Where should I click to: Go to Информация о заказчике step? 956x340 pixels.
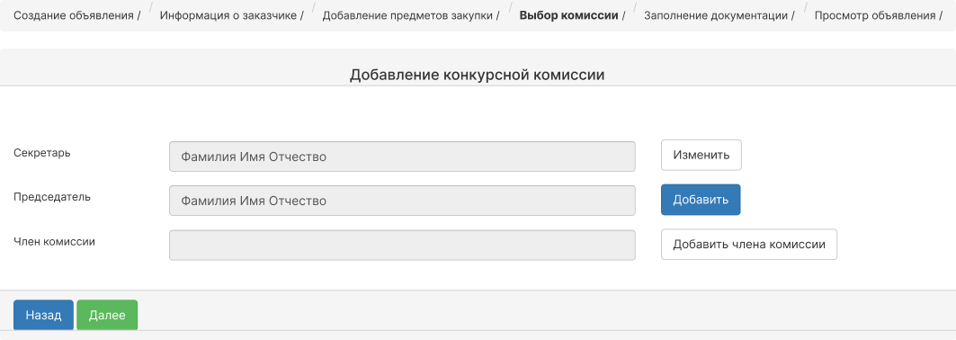(228, 15)
